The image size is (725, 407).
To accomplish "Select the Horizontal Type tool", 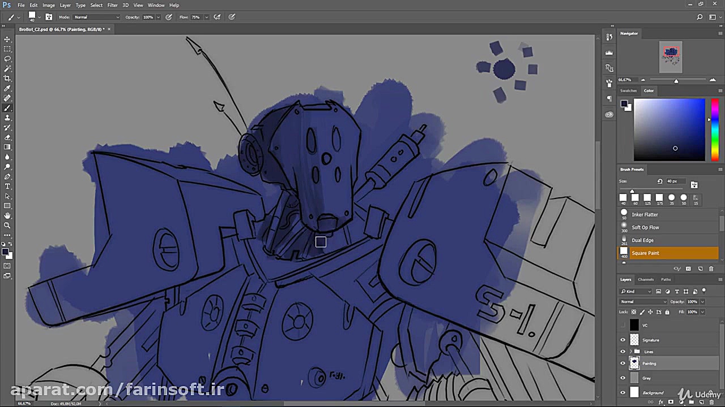I will tap(7, 186).
